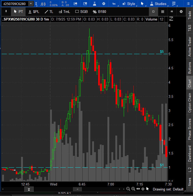Switch to the Active Trader side tab
The height and width of the screenshot is (196, 193).
coord(190,47)
